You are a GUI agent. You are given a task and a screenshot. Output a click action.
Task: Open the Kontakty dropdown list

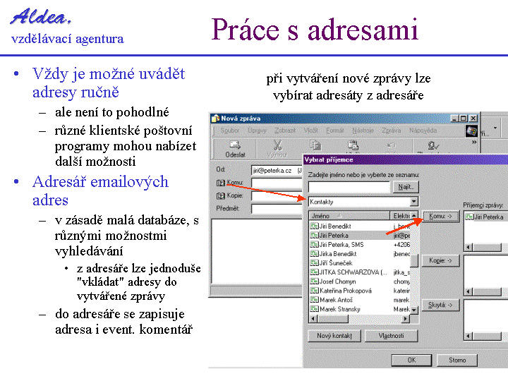[x=413, y=202]
